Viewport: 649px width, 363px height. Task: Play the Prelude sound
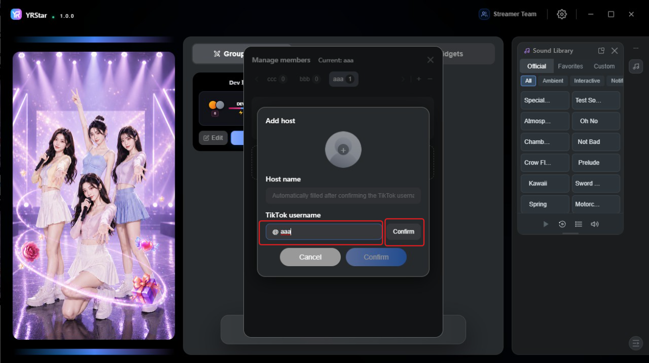click(x=596, y=163)
